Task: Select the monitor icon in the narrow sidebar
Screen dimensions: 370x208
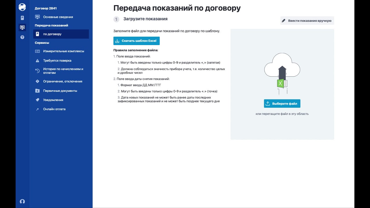Action: point(22,27)
